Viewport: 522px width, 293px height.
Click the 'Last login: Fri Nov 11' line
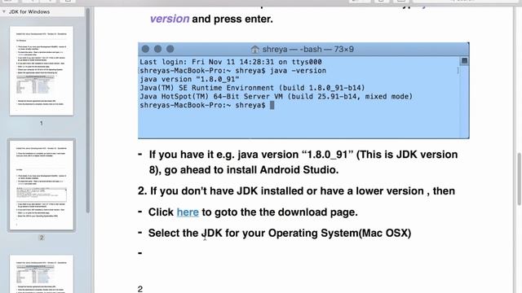[x=231, y=62]
